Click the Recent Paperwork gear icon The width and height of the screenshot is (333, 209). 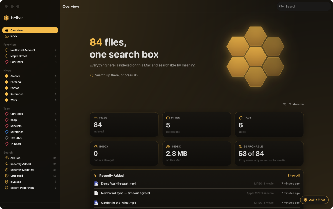[x=7, y=188]
